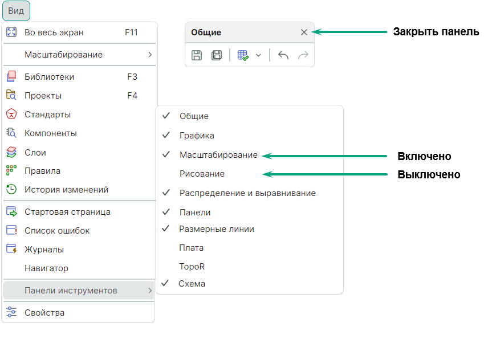Click the Вид menu button
Image resolution: width=484 pixels, height=339 pixels.
tap(16, 11)
